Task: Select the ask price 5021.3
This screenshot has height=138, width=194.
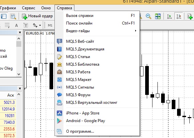Action: (9, 103)
